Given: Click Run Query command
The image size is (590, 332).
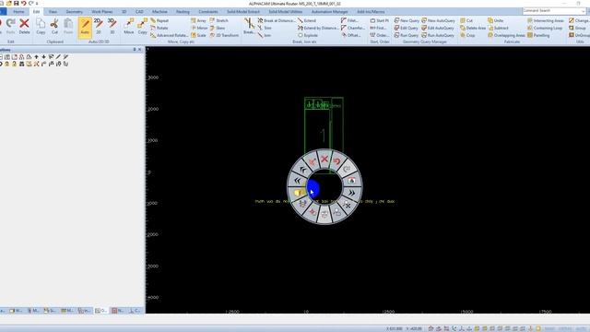Looking at the screenshot, I should [x=406, y=35].
